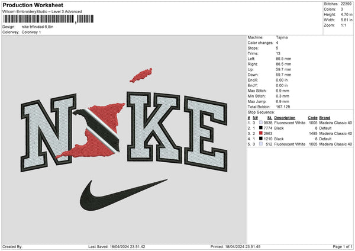The image size is (355, 251).
Task: Click the Total Bobbin 167.12ft value
Action: (x=283, y=107)
